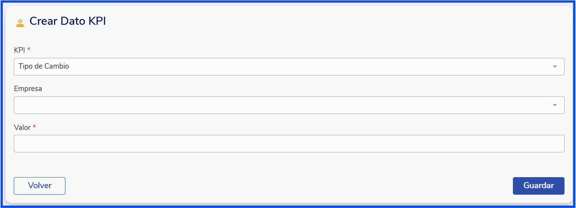Click the red asterisk next to KPI
The width and height of the screenshot is (576, 208).
tap(29, 50)
